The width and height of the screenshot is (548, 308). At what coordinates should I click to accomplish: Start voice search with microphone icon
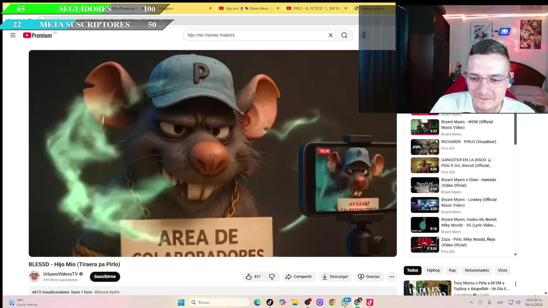pyautogui.click(x=363, y=35)
